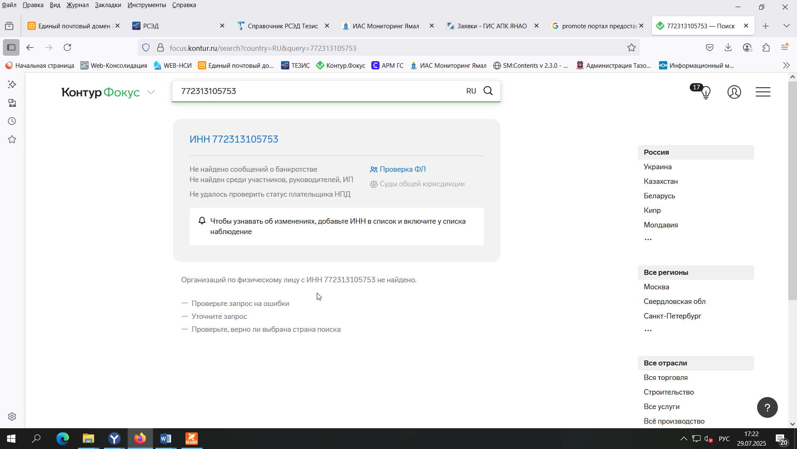Open Windows Start menu
Viewport: 797px width, 449px height.
click(x=11, y=439)
